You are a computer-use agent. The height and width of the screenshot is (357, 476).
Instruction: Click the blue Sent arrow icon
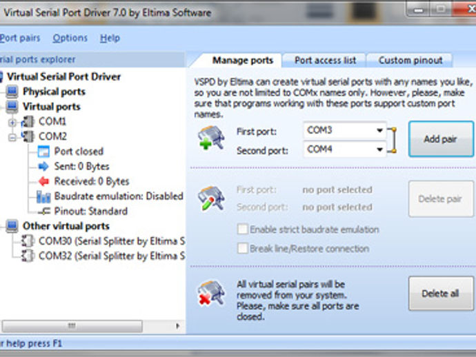43,166
